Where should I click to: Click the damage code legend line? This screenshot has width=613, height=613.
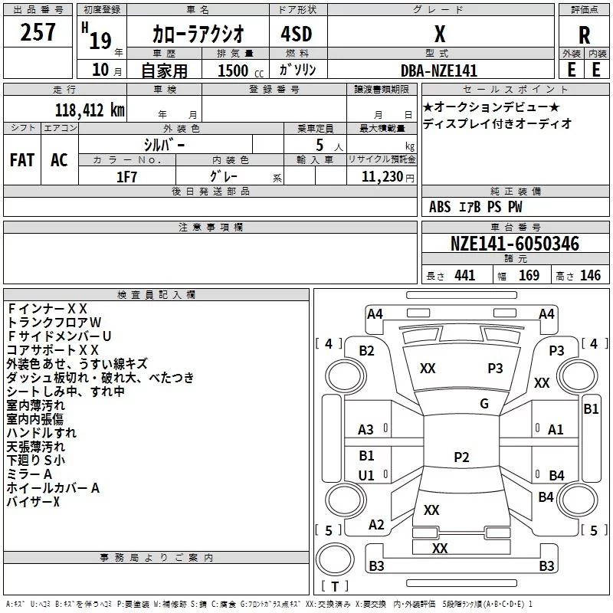pyautogui.click(x=269, y=605)
